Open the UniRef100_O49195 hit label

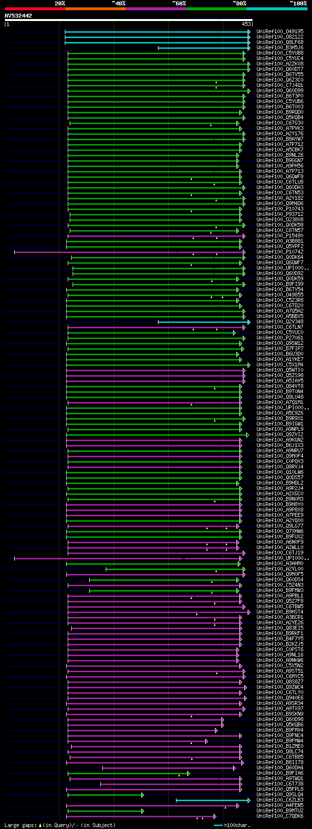tap(280, 32)
